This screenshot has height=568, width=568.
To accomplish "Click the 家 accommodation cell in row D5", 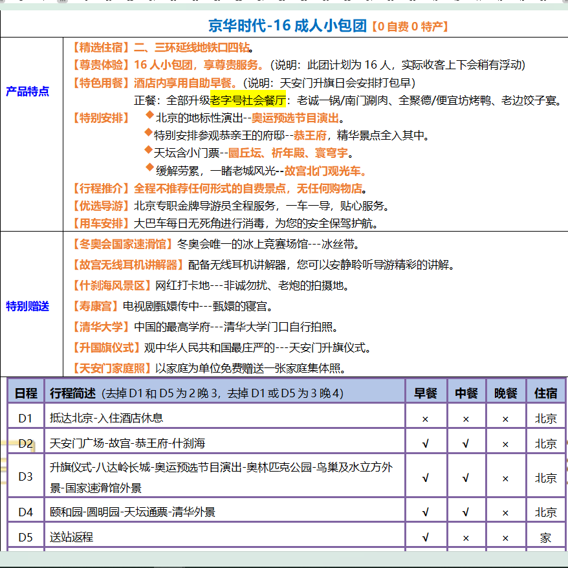I will [x=545, y=538].
